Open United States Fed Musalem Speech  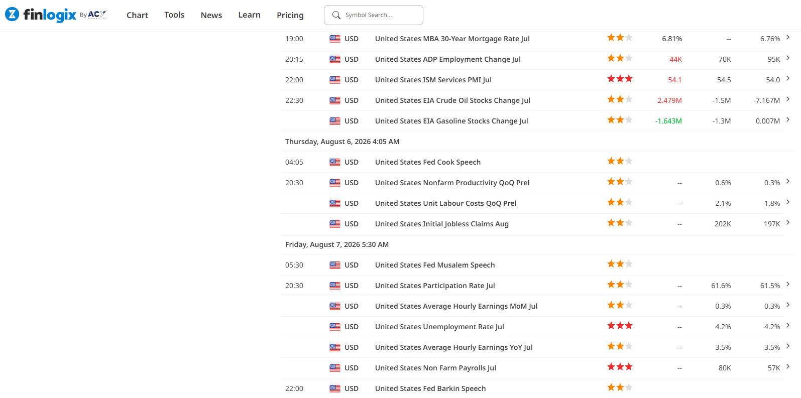pyautogui.click(x=435, y=265)
